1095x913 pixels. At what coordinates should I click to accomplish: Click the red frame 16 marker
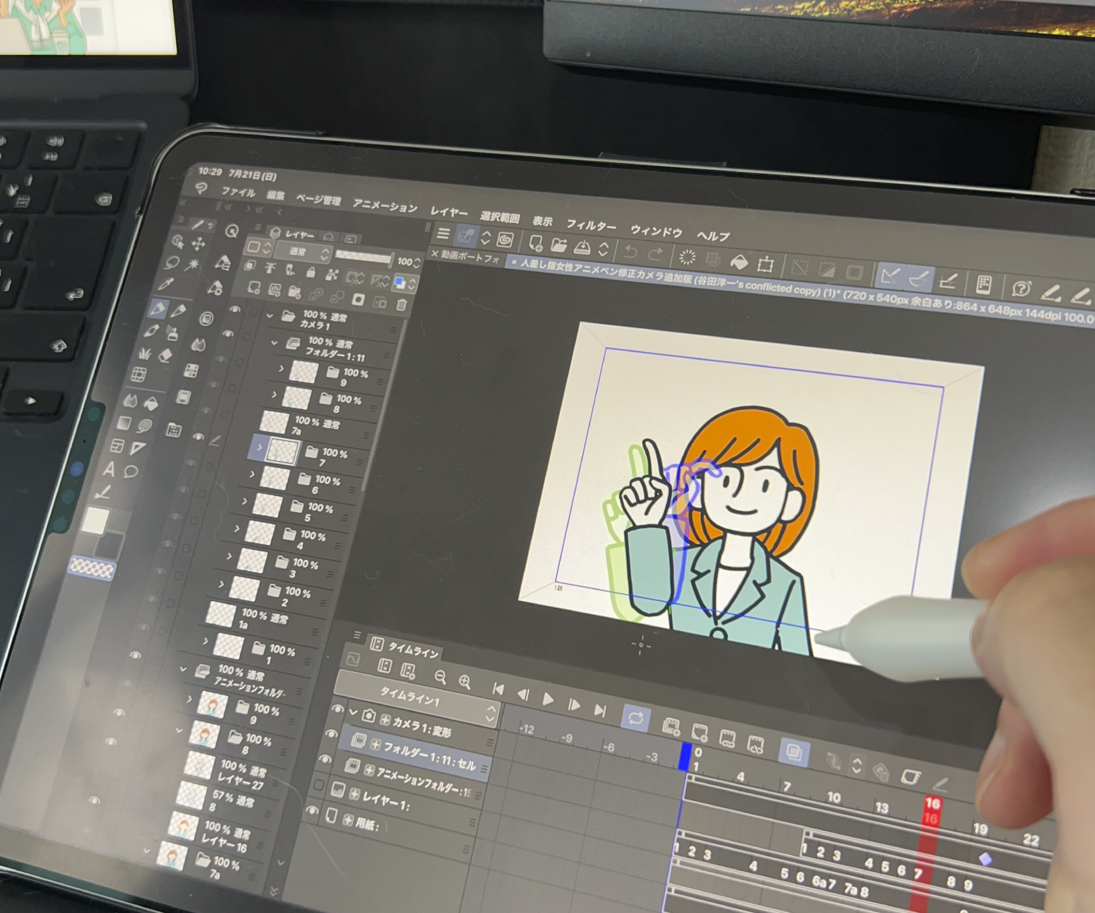tap(932, 811)
